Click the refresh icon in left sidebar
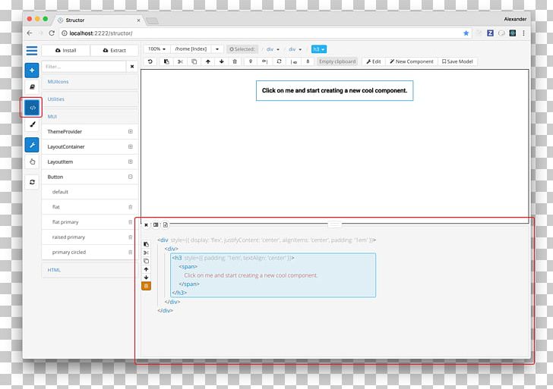 [x=32, y=182]
